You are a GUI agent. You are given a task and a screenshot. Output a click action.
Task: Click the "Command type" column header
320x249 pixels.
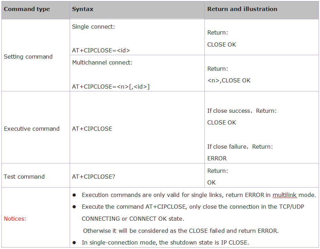coord(27,9)
